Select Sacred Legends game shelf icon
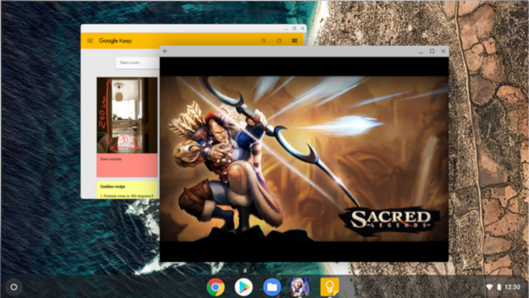This screenshot has width=529, height=298. pyautogui.click(x=300, y=287)
